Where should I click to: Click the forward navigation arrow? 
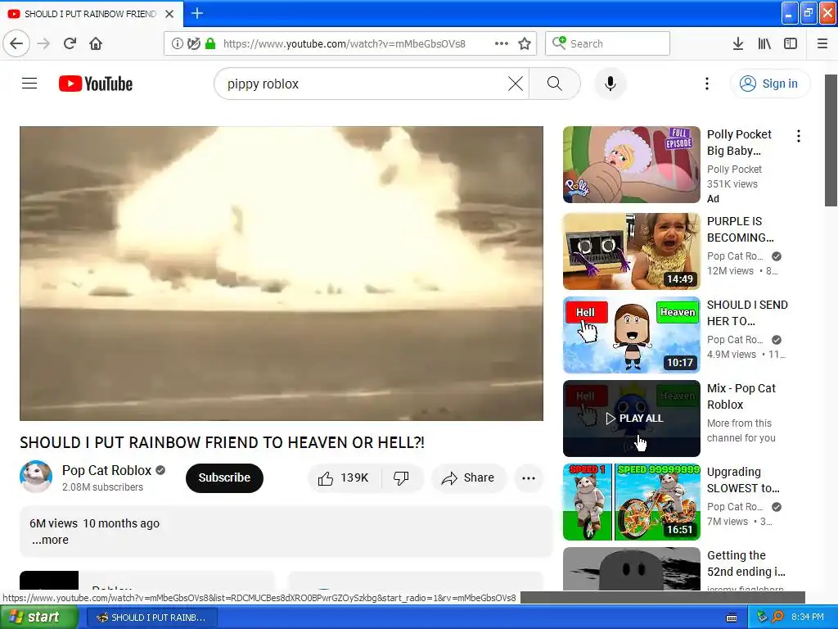coord(43,43)
